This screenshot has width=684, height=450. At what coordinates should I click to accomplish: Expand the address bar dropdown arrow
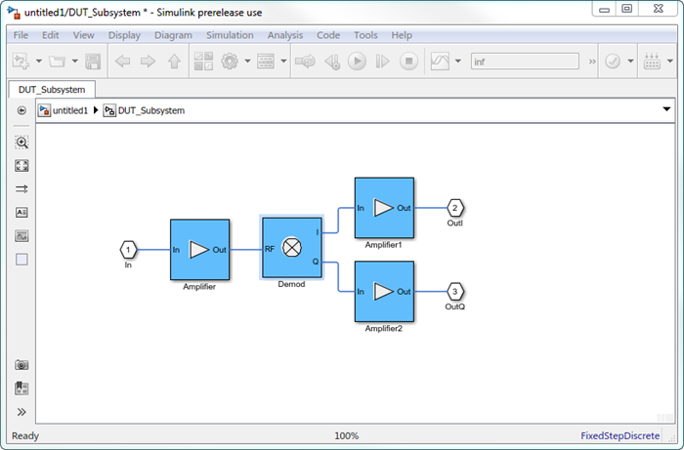tap(666, 110)
